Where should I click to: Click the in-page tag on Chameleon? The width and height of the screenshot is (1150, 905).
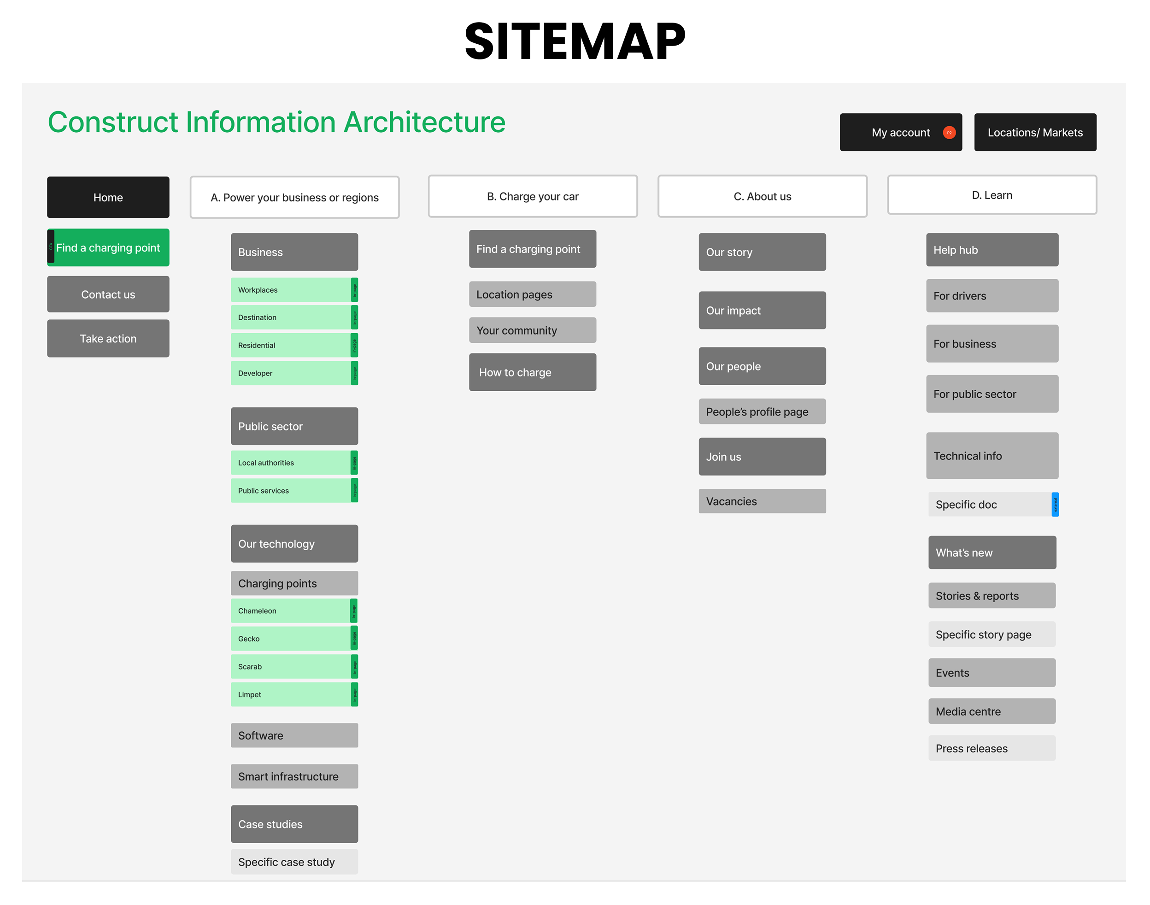pos(354,611)
